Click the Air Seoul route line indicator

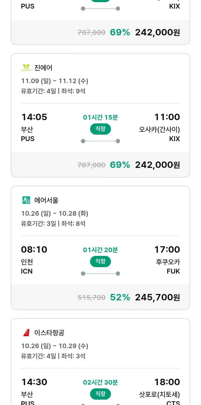(100, 274)
